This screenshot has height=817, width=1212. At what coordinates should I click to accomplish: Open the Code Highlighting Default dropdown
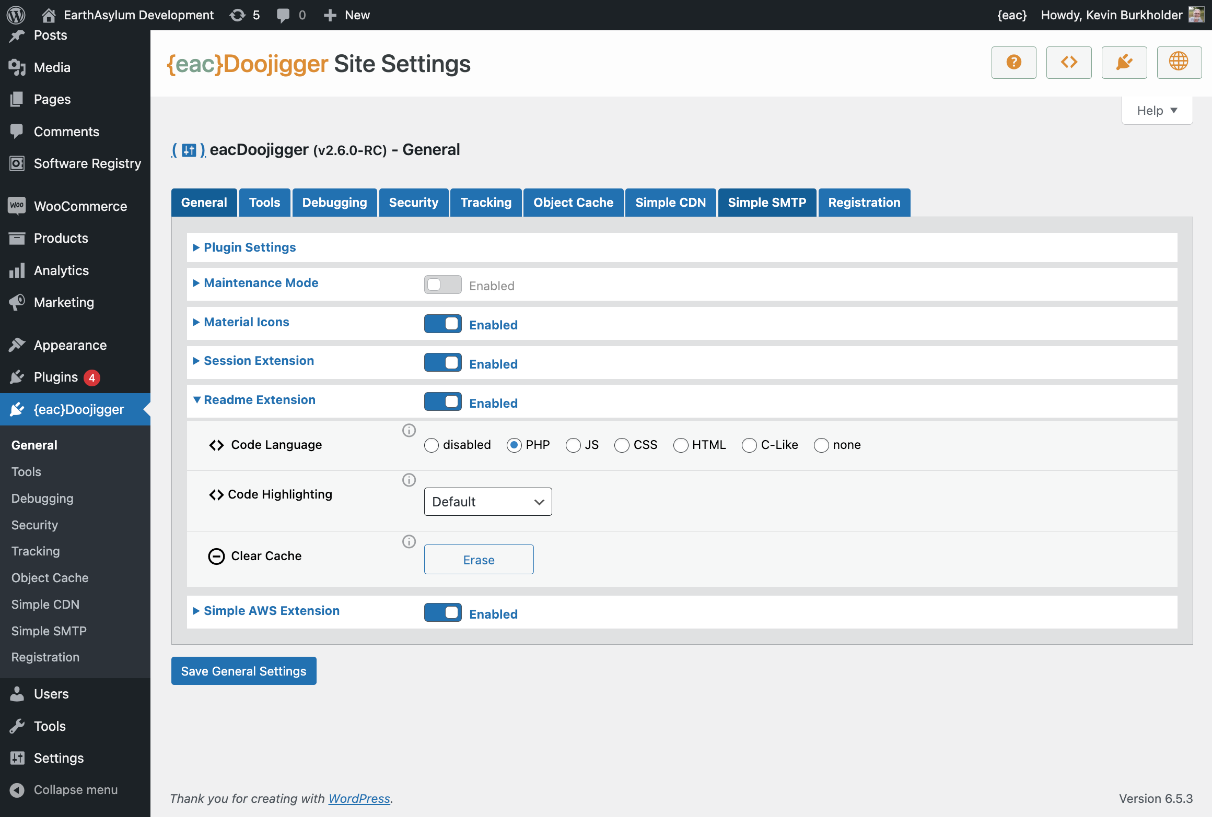tap(487, 502)
